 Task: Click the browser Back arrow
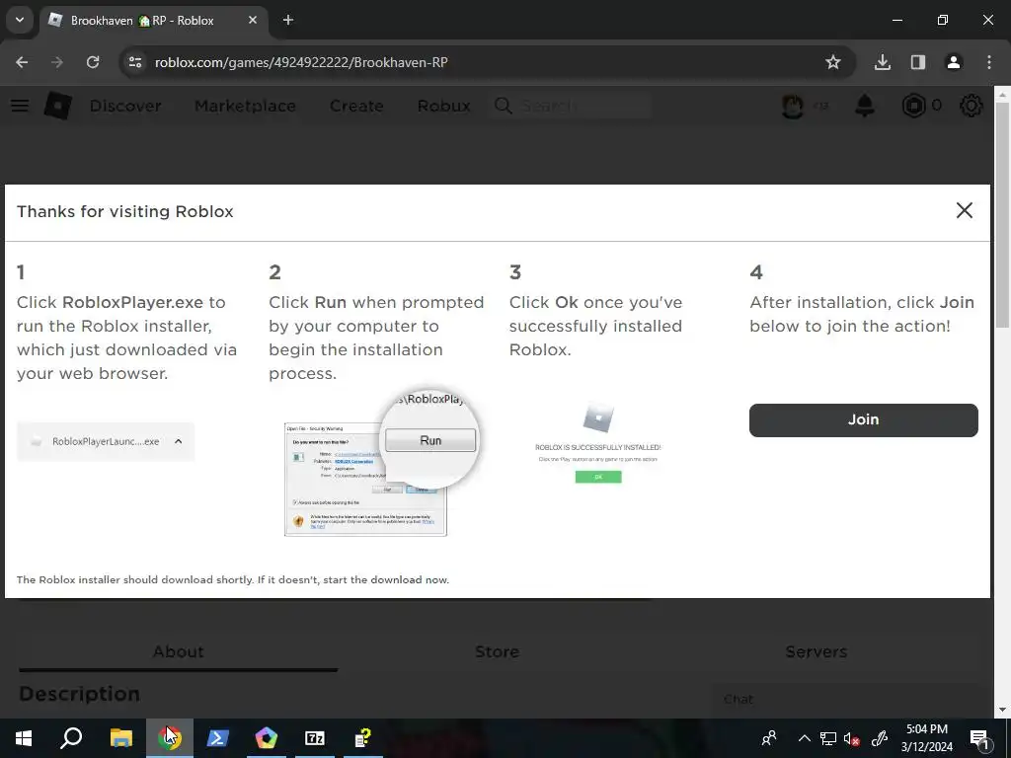point(22,62)
